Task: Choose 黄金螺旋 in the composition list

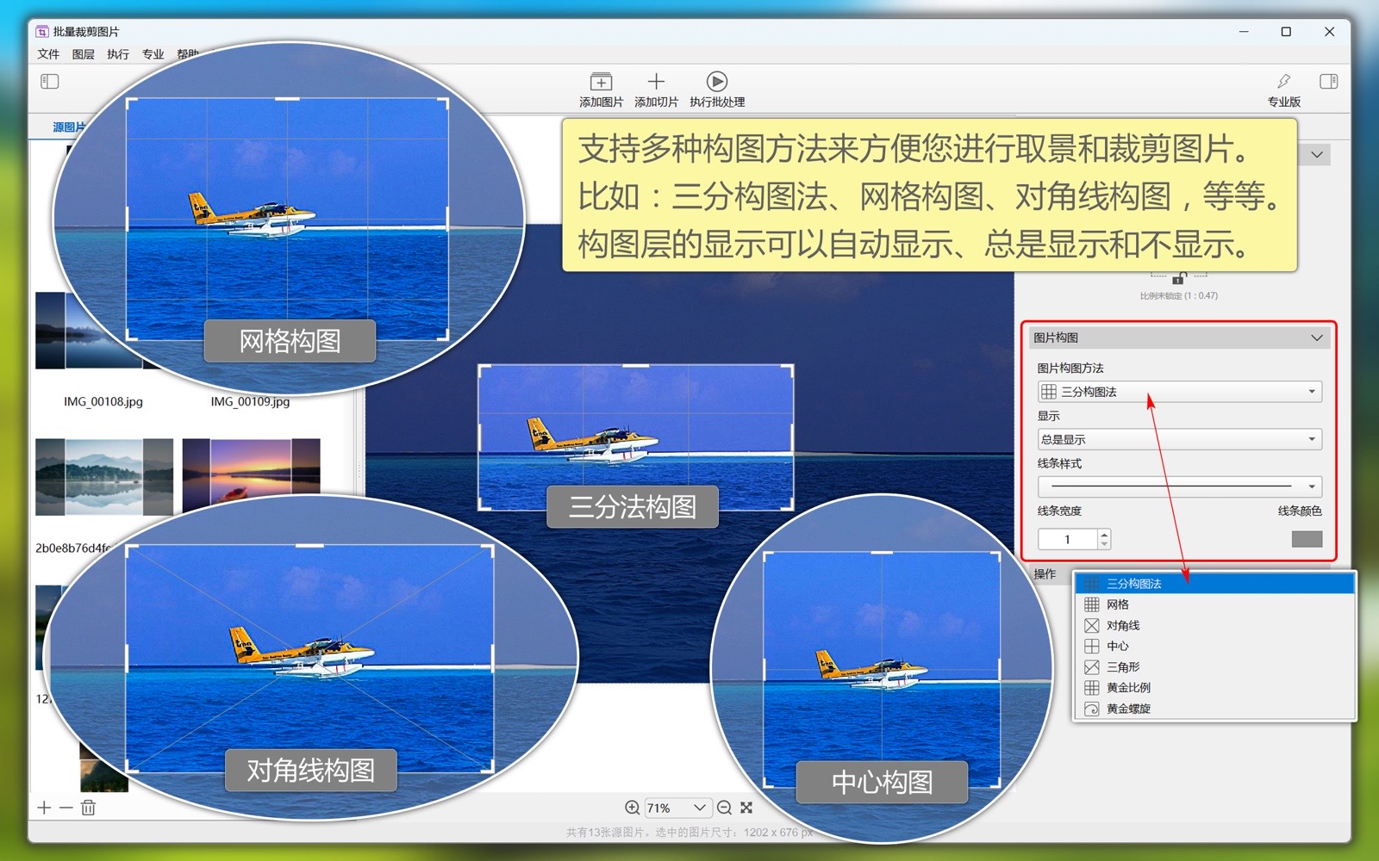Action: click(x=1128, y=709)
